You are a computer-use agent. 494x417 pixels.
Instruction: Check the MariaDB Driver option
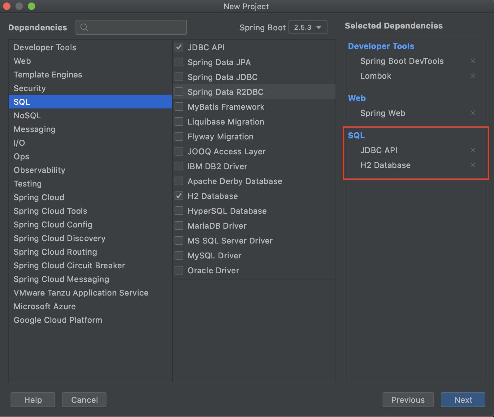(x=179, y=226)
